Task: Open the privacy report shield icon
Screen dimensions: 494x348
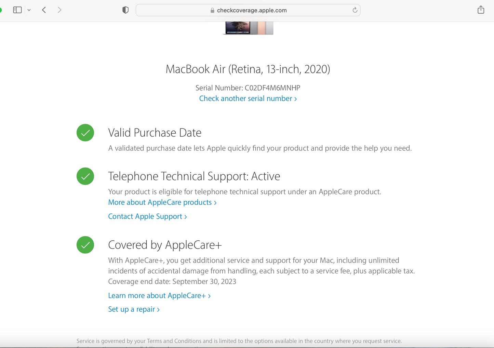Action: (x=125, y=10)
